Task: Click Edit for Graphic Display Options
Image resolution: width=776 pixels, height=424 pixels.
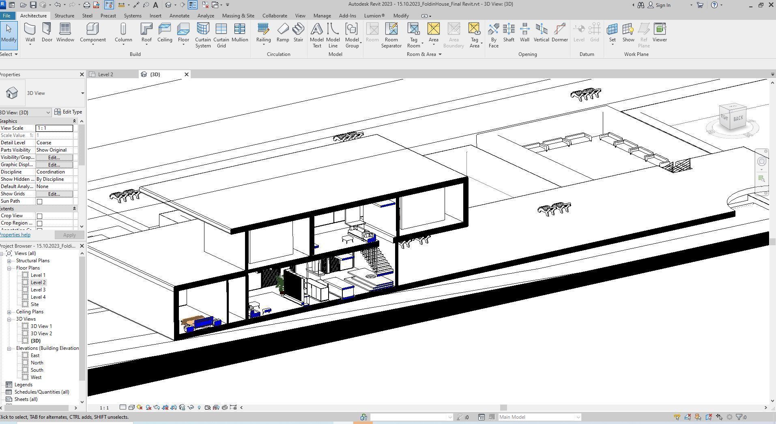Action: 54,165
